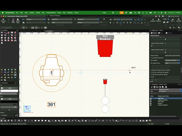Open the 3D Legend View dropdown
Image resolution: width=182 pixels, height=136 pixels.
(172, 63)
